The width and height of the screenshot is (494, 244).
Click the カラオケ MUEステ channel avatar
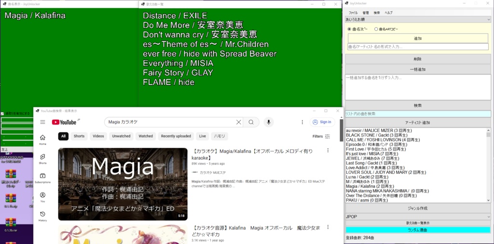(x=195, y=173)
